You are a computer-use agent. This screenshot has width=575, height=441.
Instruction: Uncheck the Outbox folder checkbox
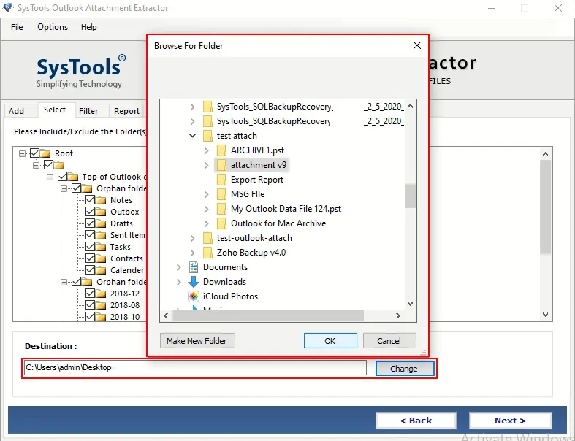(x=90, y=212)
